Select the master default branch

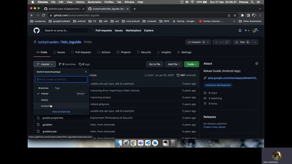[61, 93]
